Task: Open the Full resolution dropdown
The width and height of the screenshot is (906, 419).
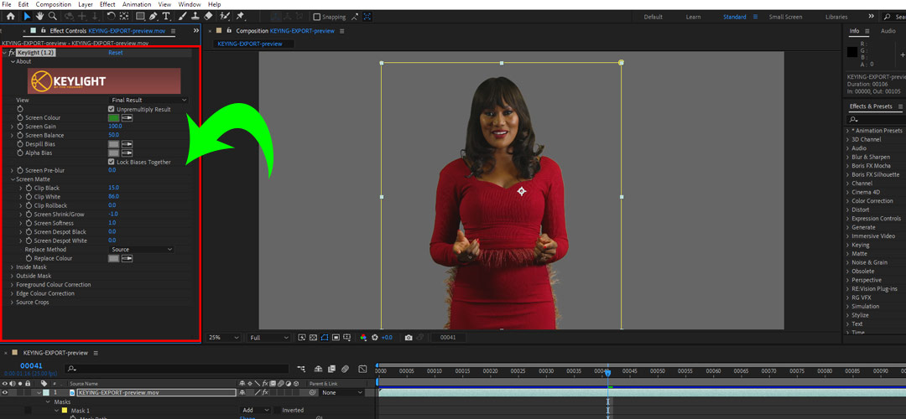Action: (268, 337)
